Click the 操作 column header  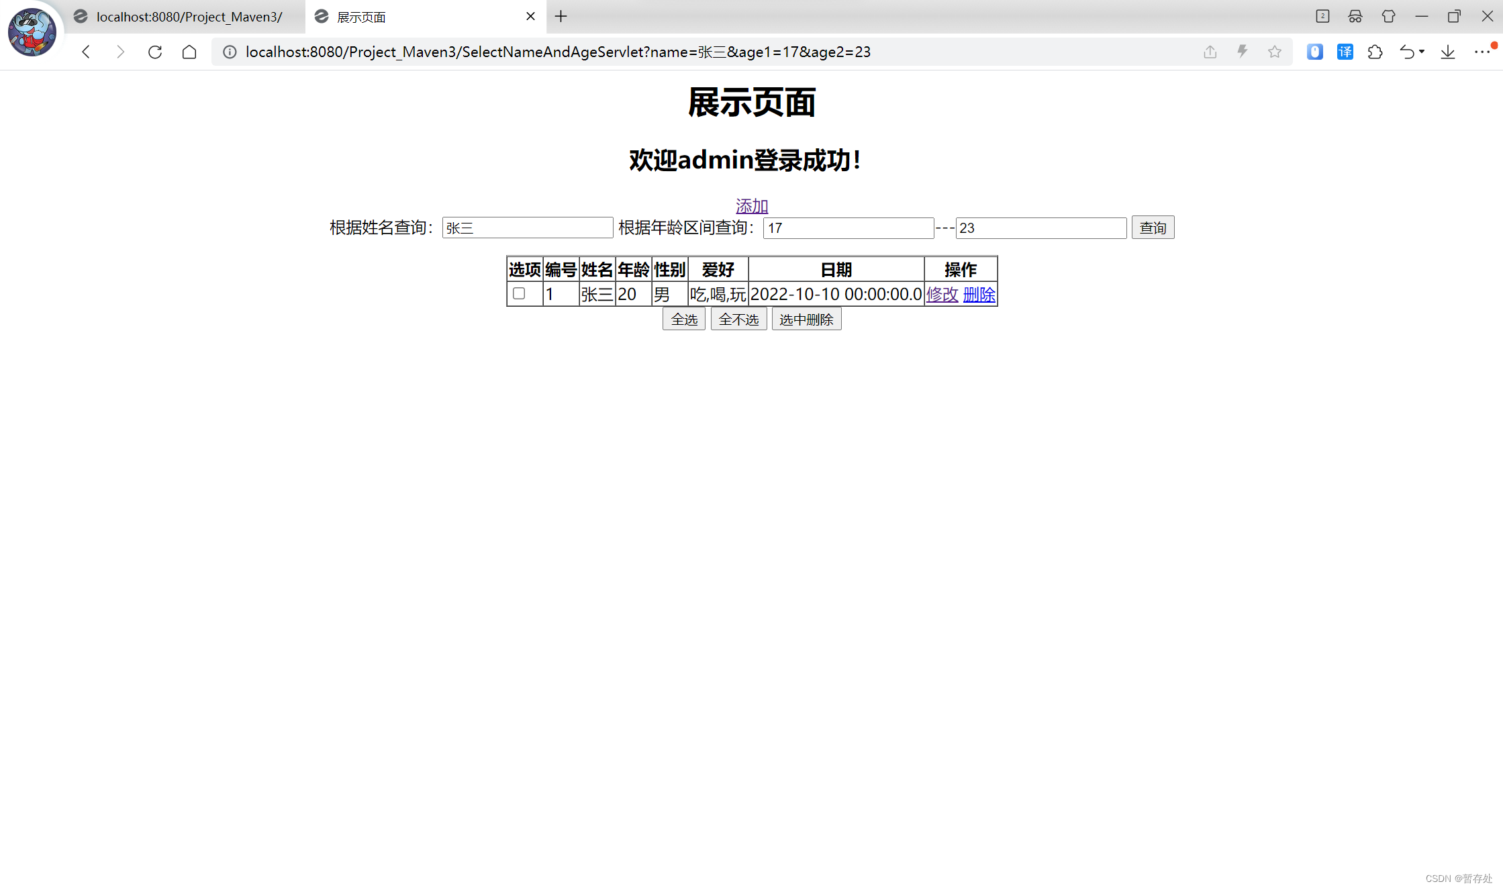click(961, 270)
